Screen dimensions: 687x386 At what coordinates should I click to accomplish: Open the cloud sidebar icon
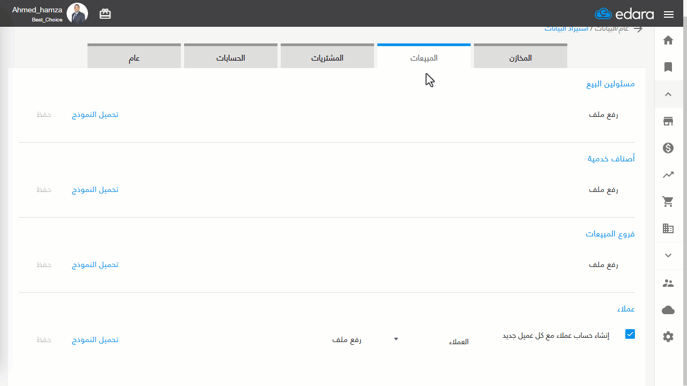[668, 310]
